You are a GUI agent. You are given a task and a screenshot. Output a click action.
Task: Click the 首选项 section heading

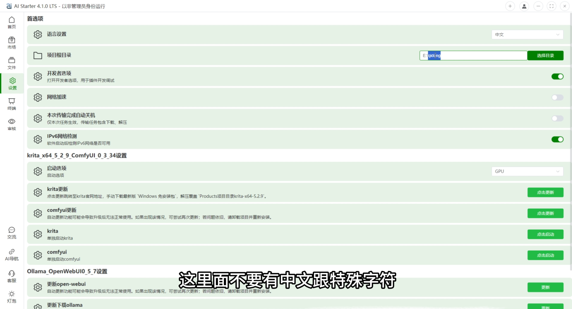[35, 19]
